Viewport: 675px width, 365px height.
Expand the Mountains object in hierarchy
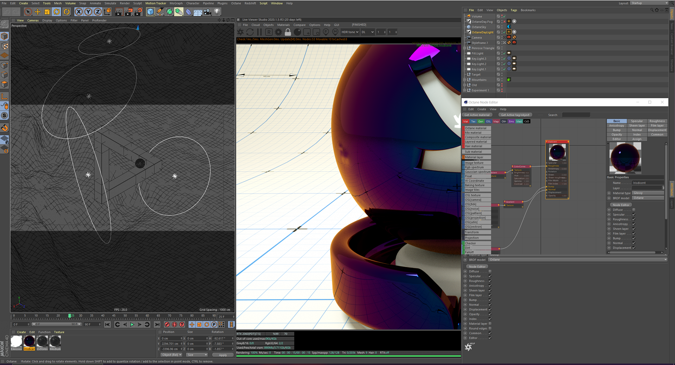pyautogui.click(x=464, y=80)
